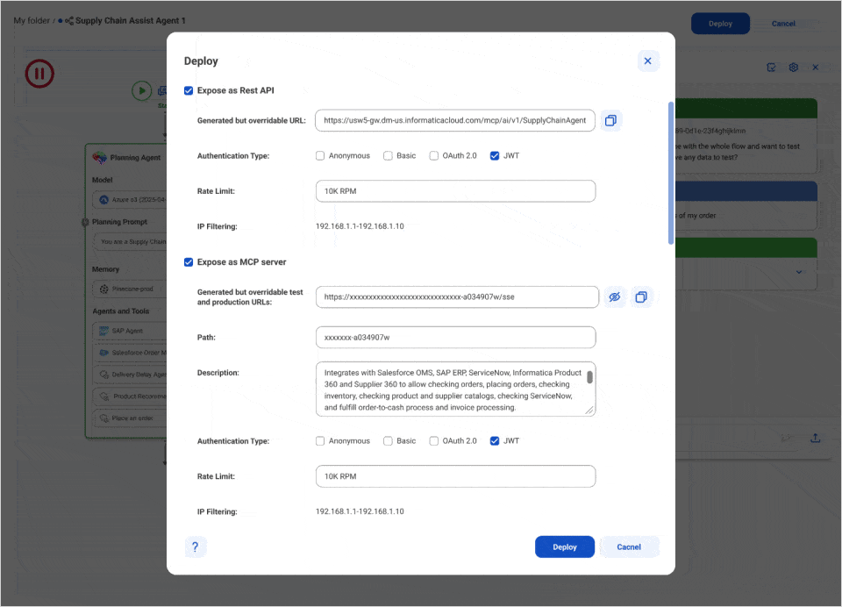Close the Deploy dialog with X

tap(647, 61)
